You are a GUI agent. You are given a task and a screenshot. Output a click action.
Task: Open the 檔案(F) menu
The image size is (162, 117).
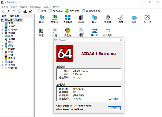click(5, 6)
